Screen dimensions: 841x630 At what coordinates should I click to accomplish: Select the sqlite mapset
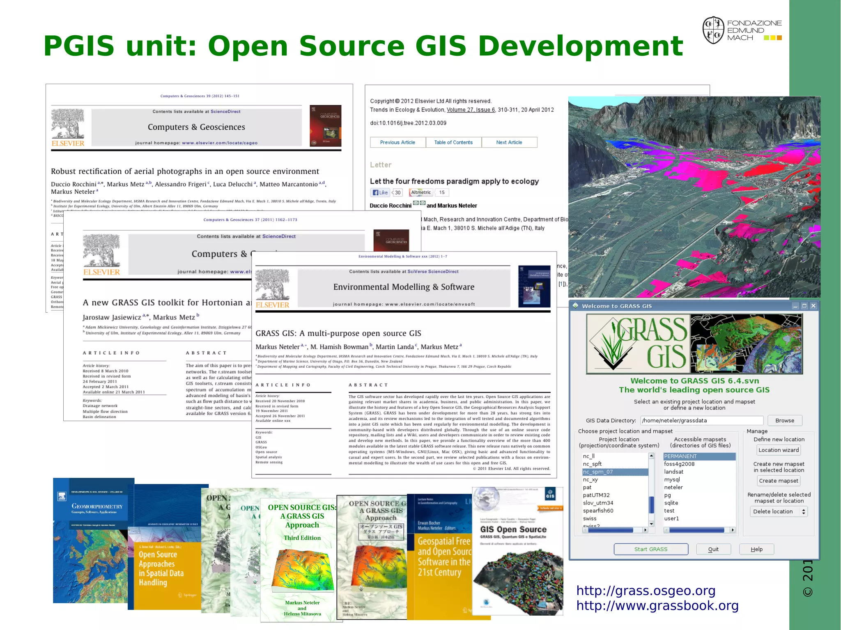click(699, 503)
